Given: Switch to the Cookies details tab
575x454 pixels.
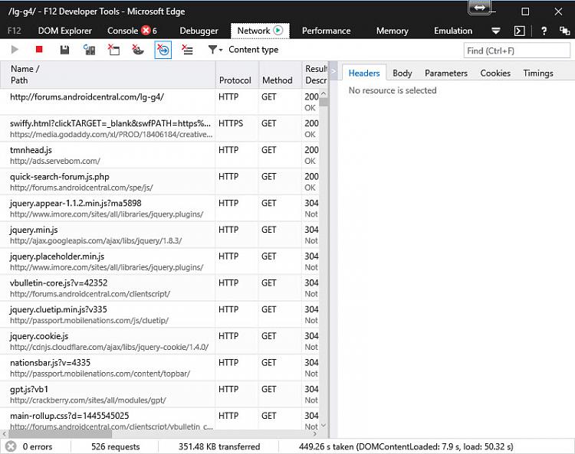Looking at the screenshot, I should [x=495, y=73].
